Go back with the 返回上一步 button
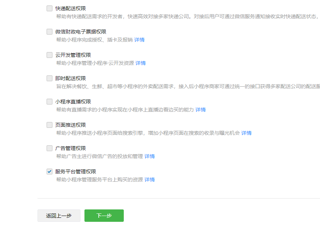320x228 pixels. (x=59, y=216)
